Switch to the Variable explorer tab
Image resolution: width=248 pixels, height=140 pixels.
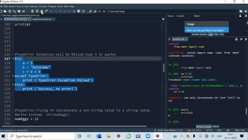coord(199,35)
